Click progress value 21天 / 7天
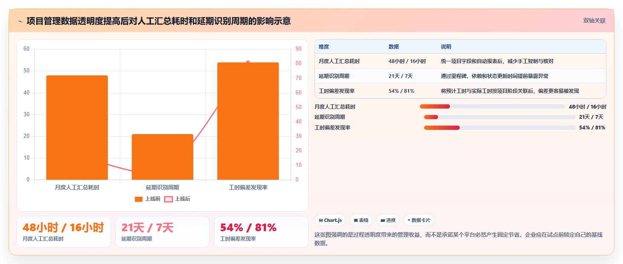 pyautogui.click(x=591, y=117)
